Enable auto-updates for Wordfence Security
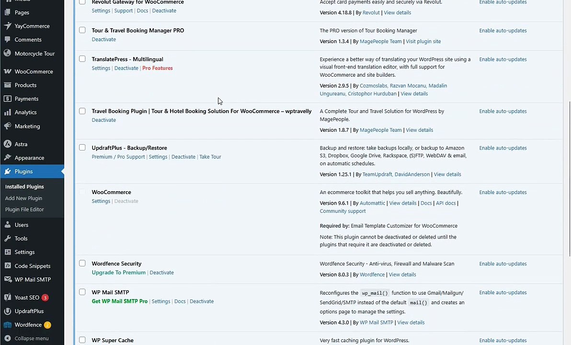The height and width of the screenshot is (345, 571). click(503, 264)
